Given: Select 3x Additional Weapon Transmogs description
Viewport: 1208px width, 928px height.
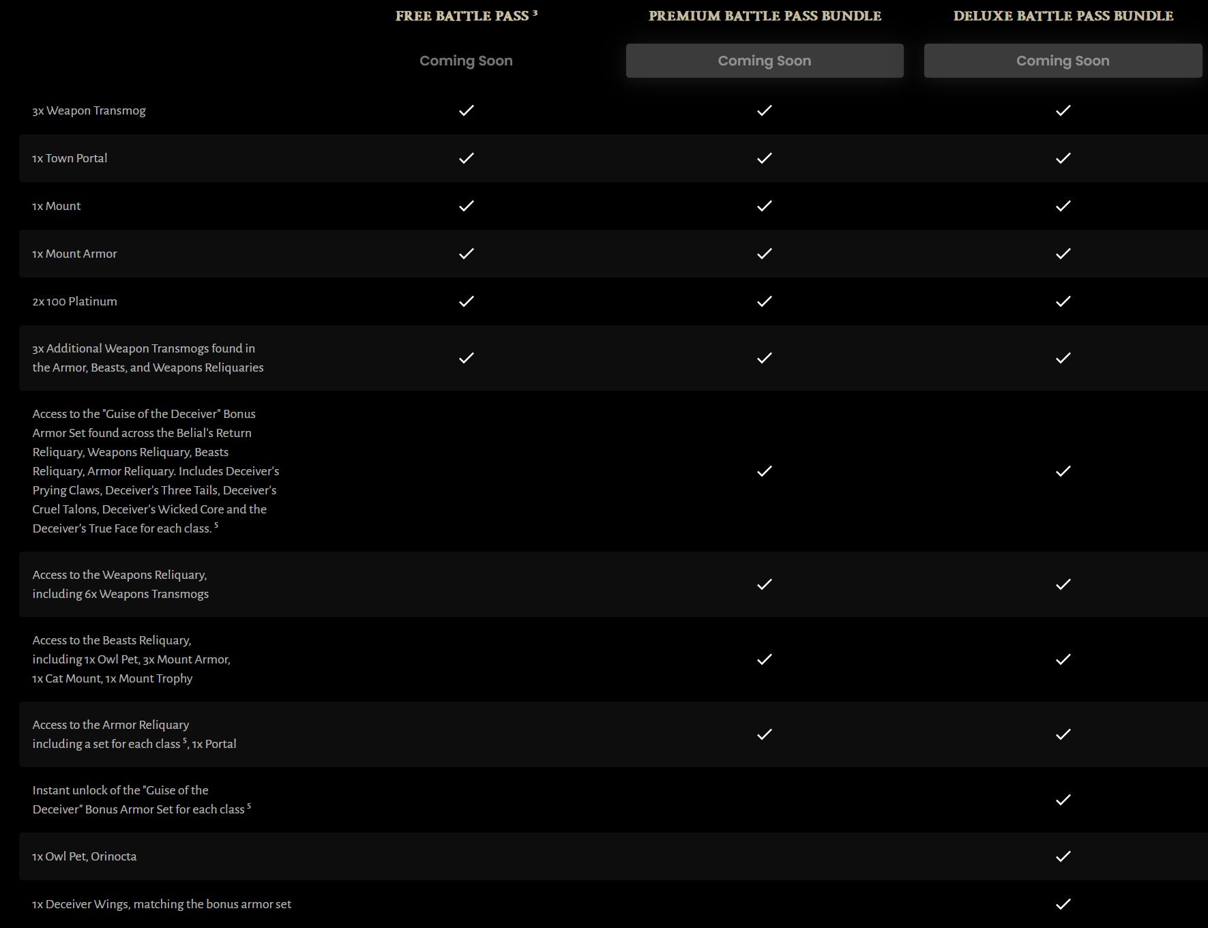Looking at the screenshot, I should click(x=148, y=358).
